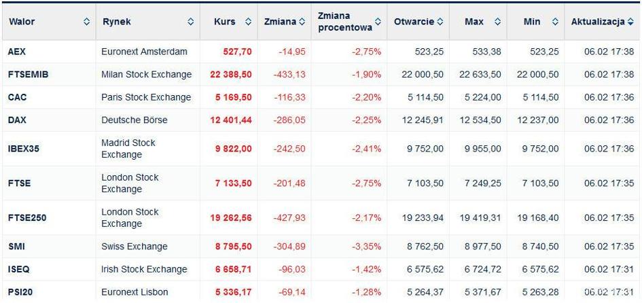642x303 pixels.
Task: Click the ISEQ index name
Action: pos(18,270)
